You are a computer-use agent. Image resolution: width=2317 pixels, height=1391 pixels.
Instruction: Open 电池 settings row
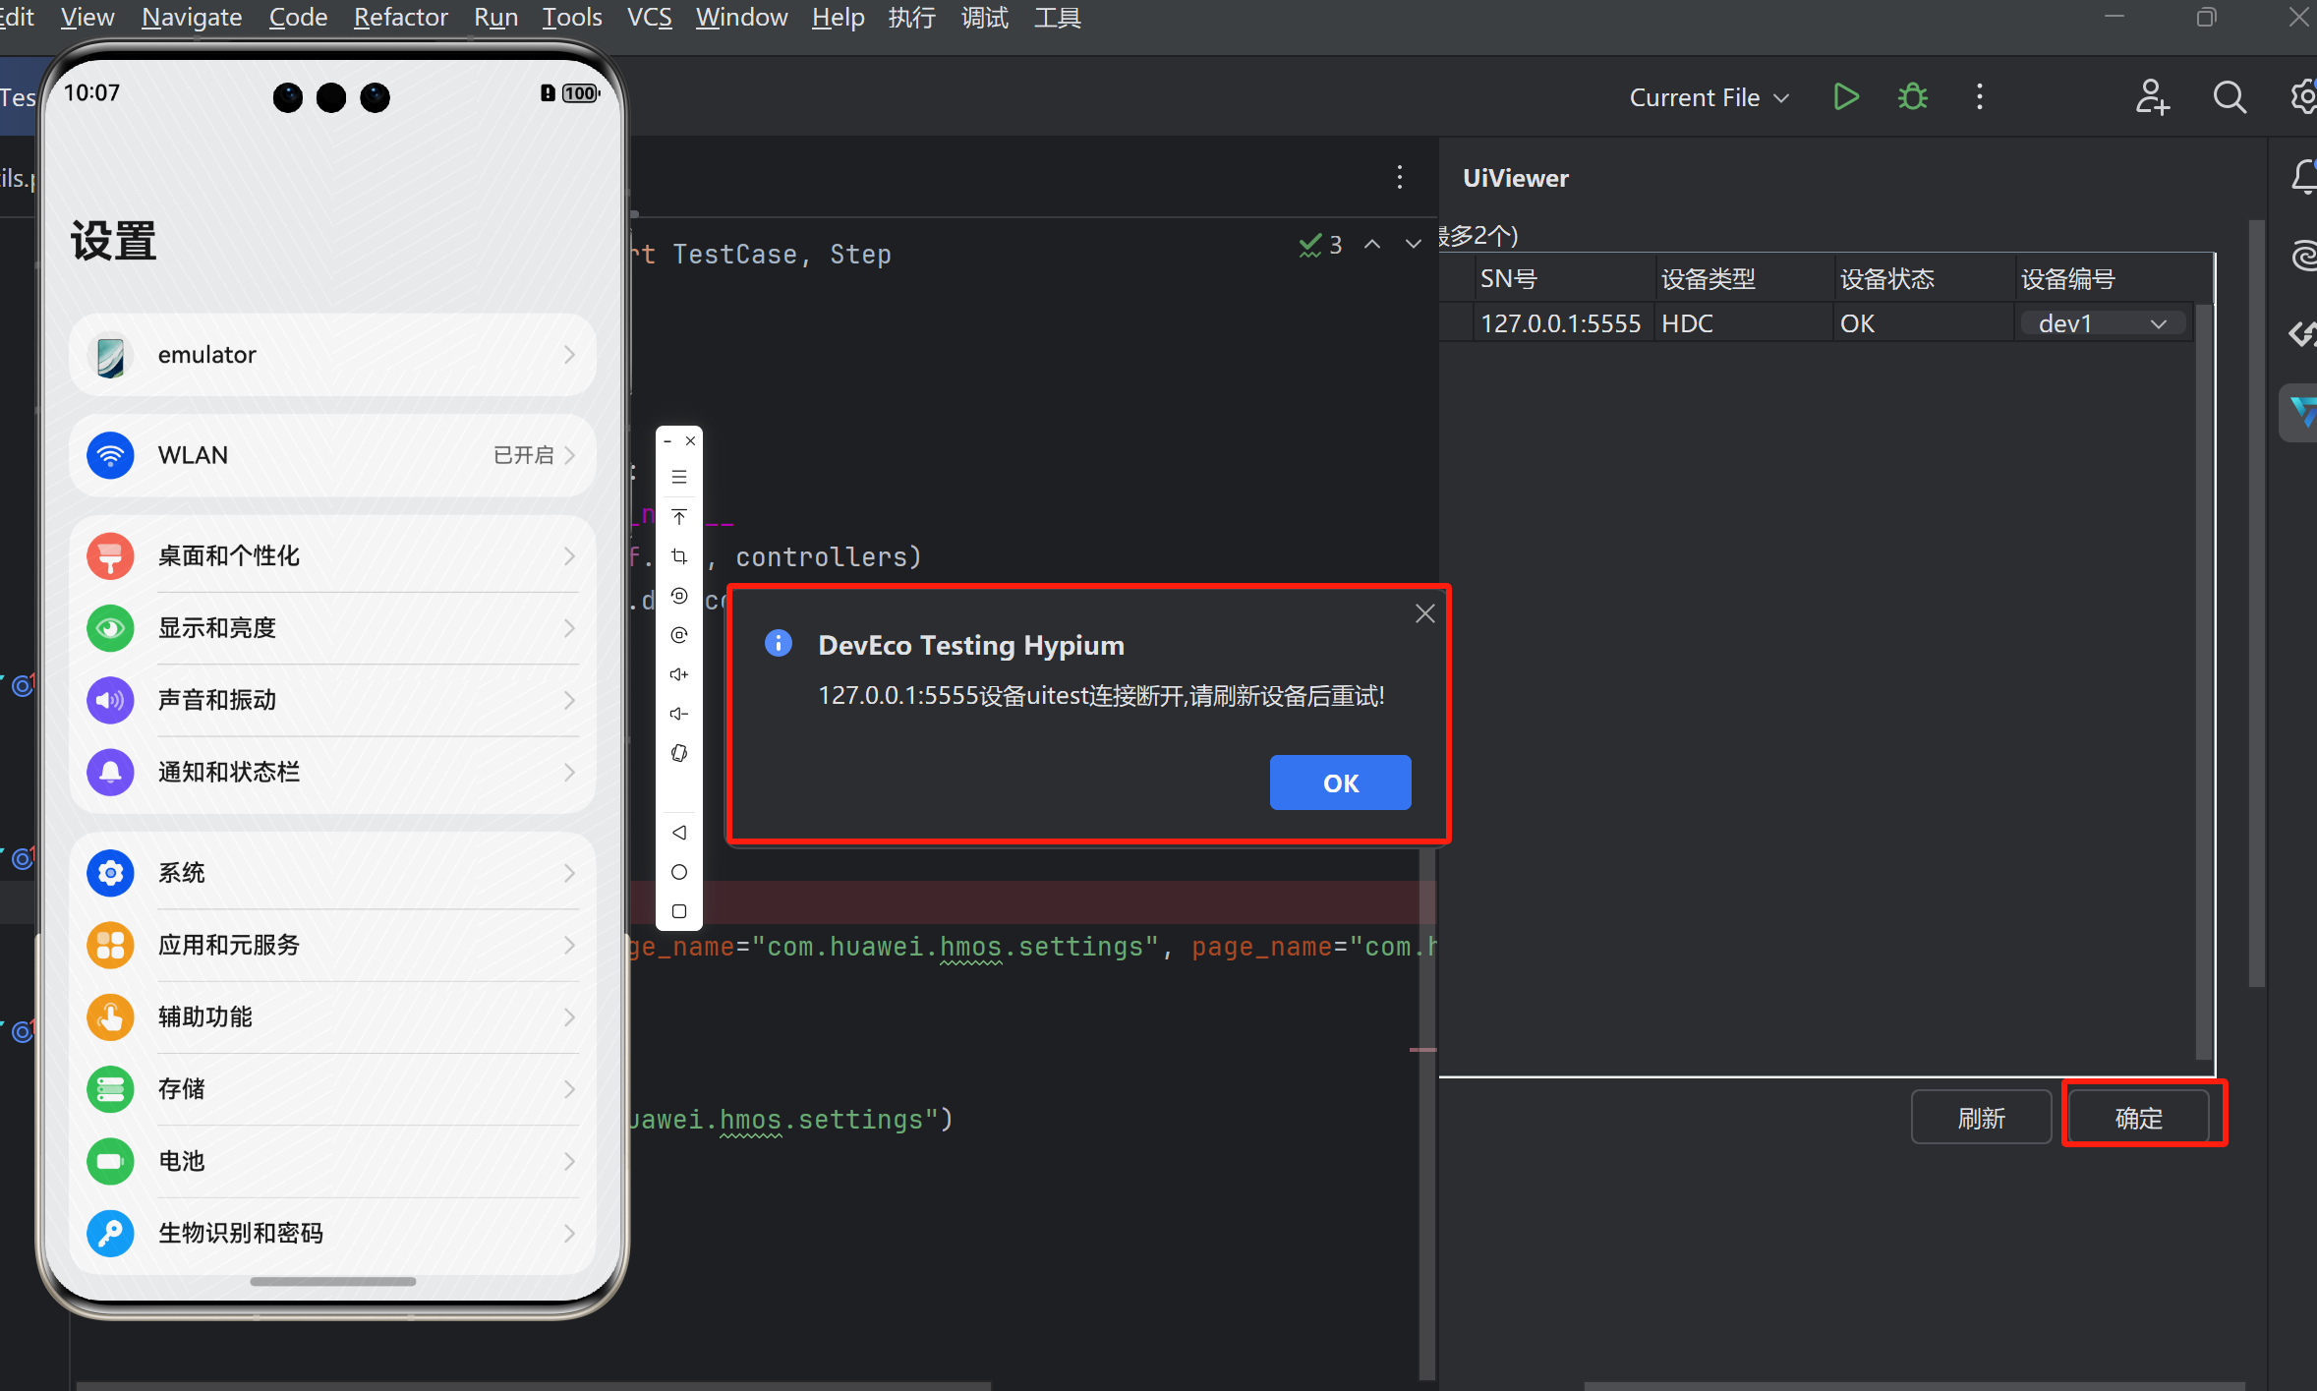click(x=332, y=1161)
